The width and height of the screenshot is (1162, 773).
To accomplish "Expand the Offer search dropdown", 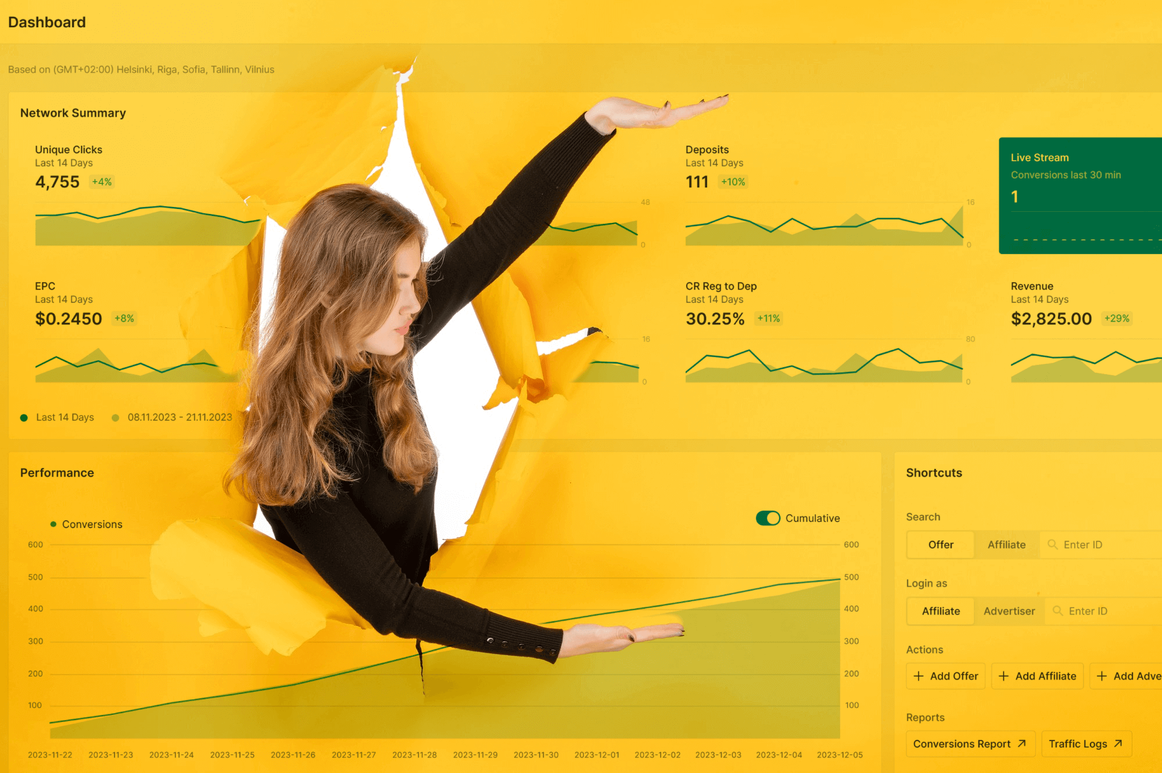I will tap(941, 544).
